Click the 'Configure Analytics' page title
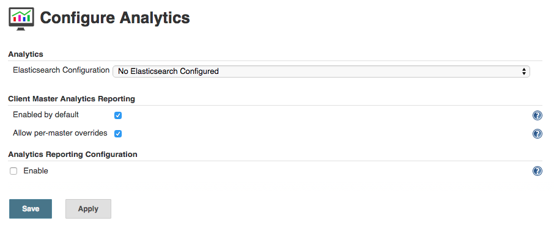This screenshot has width=554, height=229. tap(115, 18)
